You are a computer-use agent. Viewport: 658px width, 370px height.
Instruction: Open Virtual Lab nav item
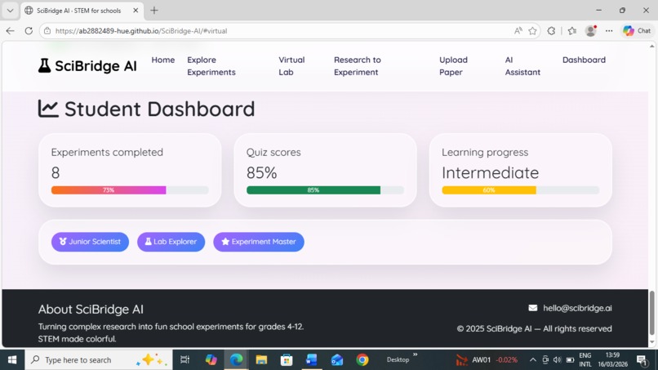pos(291,66)
